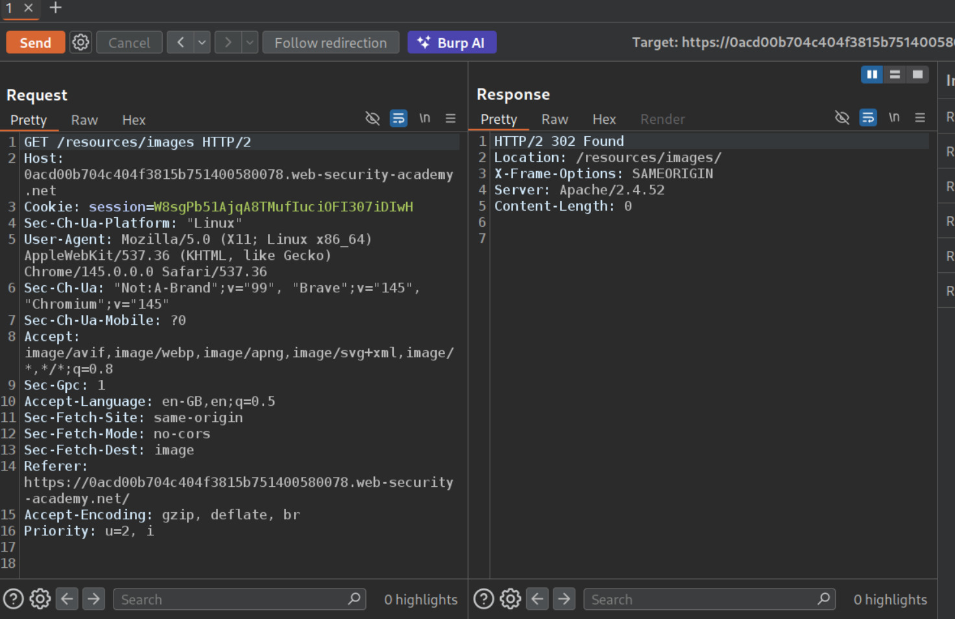Toggle non-printable \n characters in Response
Image resolution: width=955 pixels, height=619 pixels.
click(894, 117)
